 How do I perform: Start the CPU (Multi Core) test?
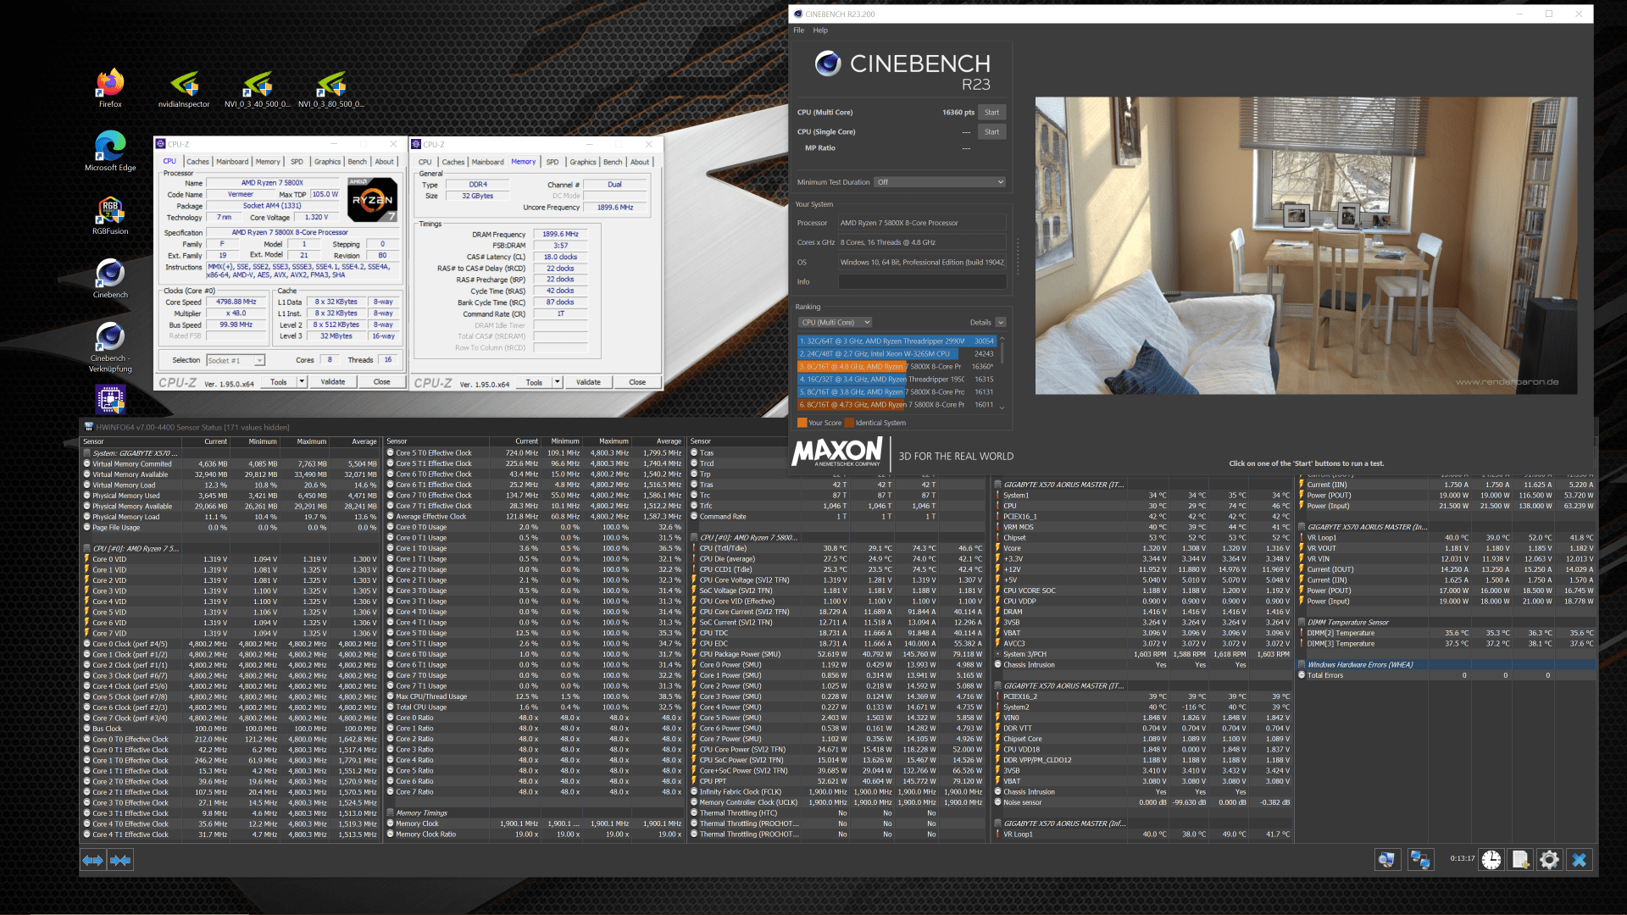(x=991, y=112)
